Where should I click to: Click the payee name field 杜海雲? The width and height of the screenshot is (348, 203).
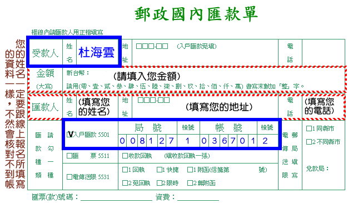pos(97,52)
